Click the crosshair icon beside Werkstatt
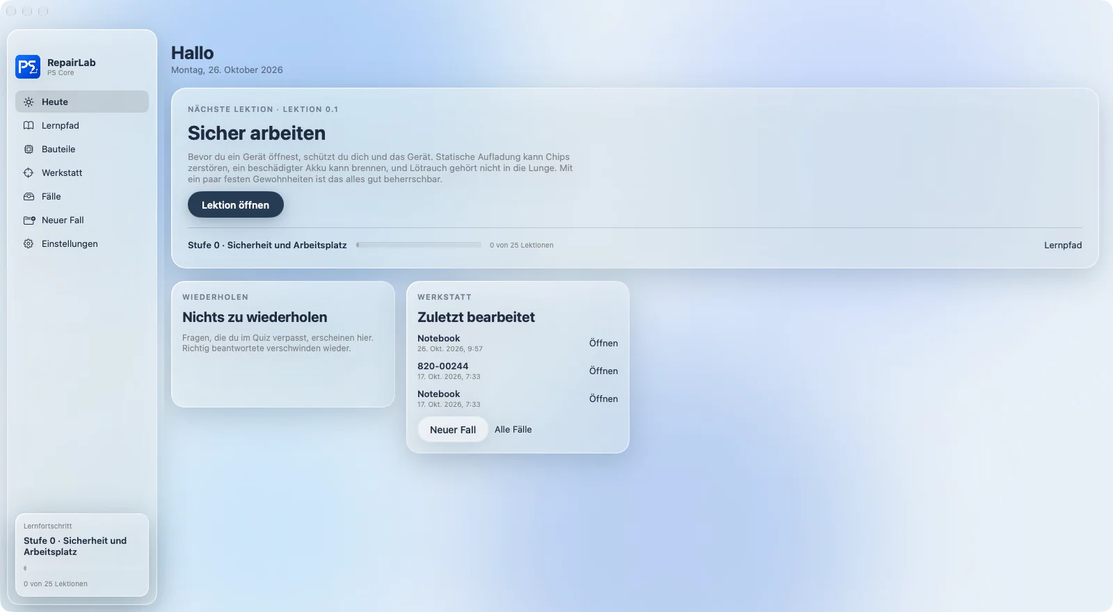 pos(29,172)
